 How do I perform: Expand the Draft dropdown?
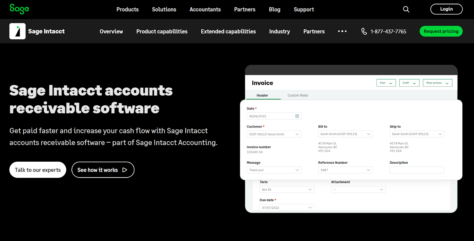[x=409, y=83]
